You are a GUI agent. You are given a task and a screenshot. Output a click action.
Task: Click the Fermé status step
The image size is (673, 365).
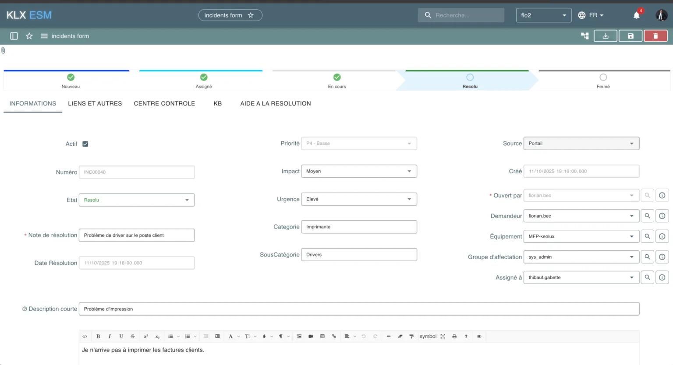603,81
